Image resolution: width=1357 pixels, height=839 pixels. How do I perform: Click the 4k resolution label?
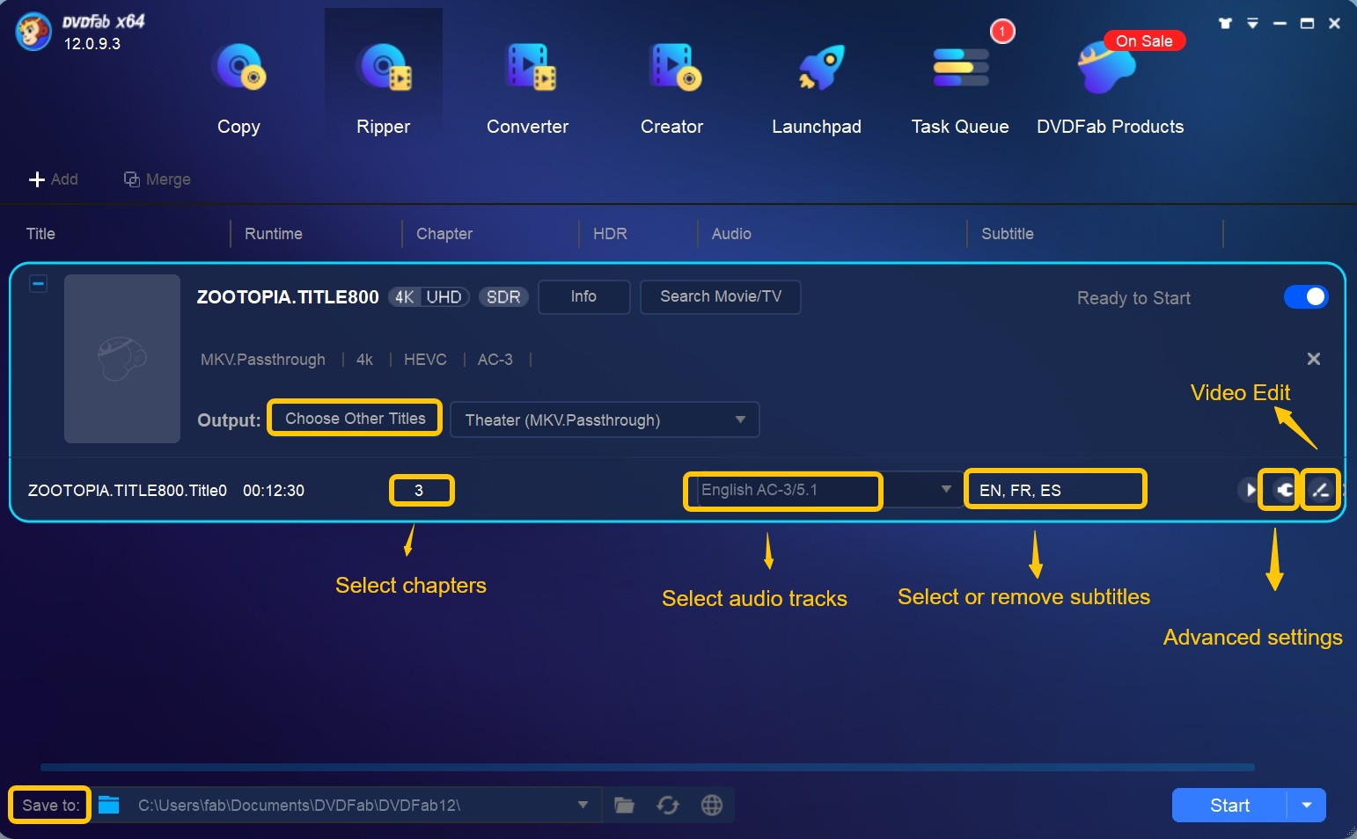[364, 360]
